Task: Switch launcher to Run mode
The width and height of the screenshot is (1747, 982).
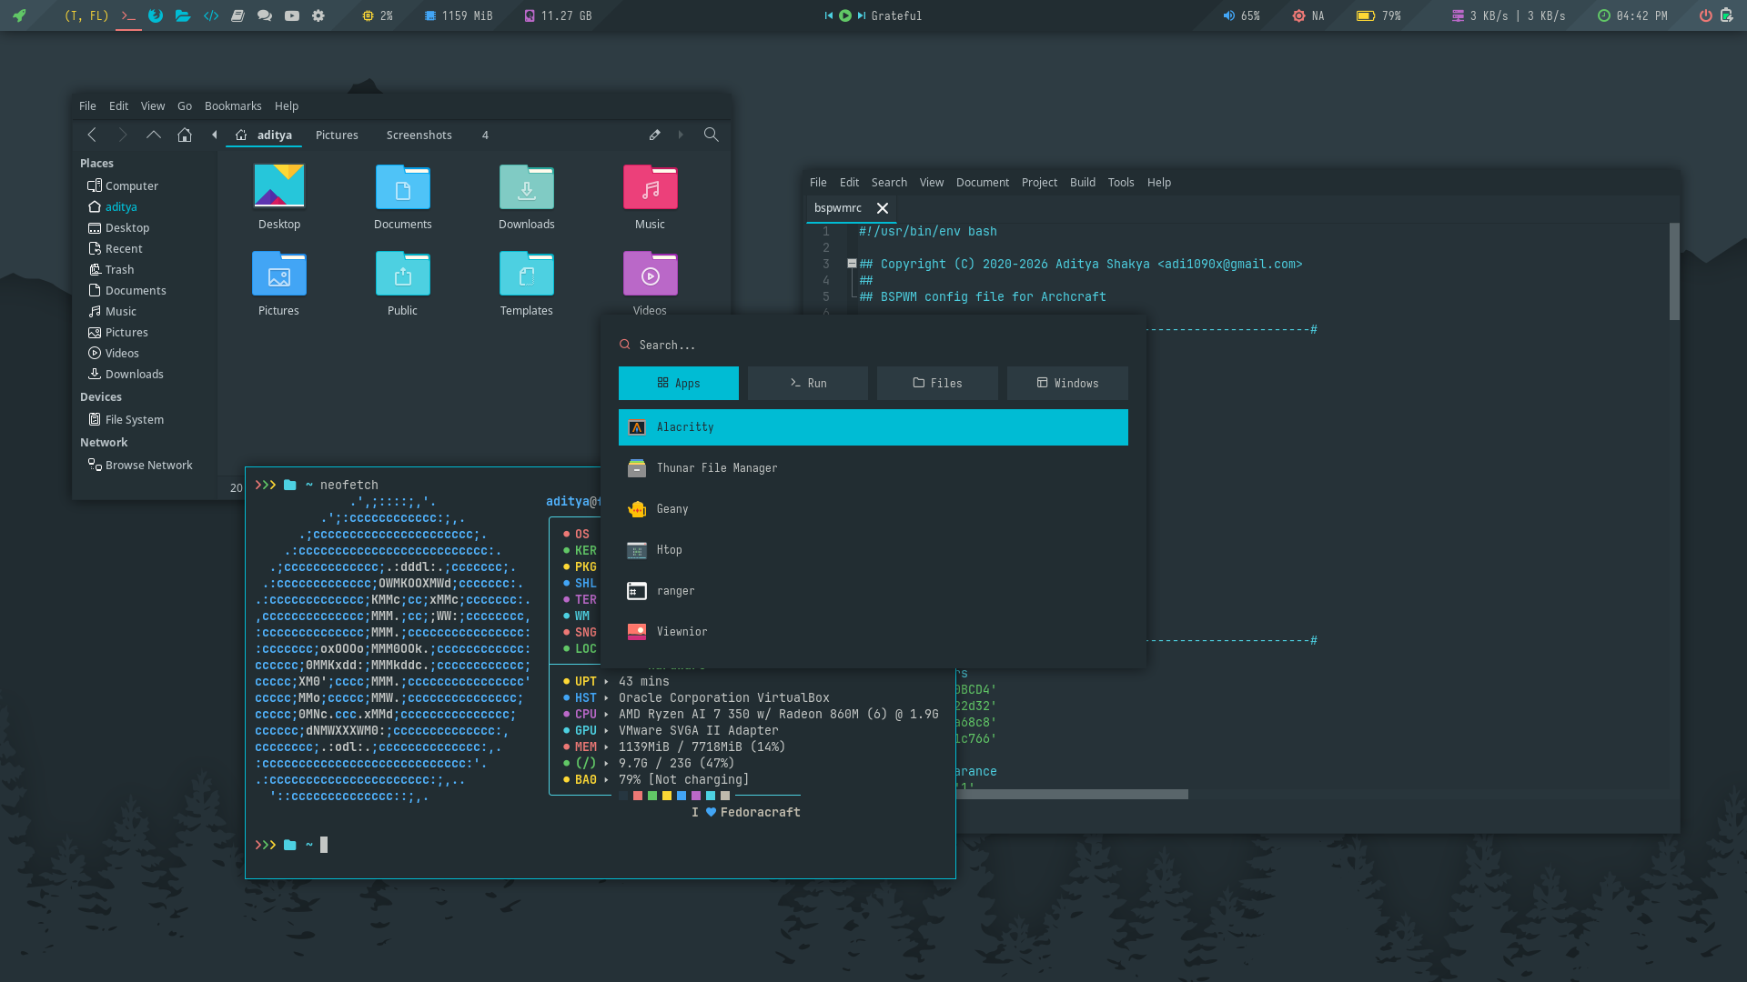Action: tap(808, 384)
